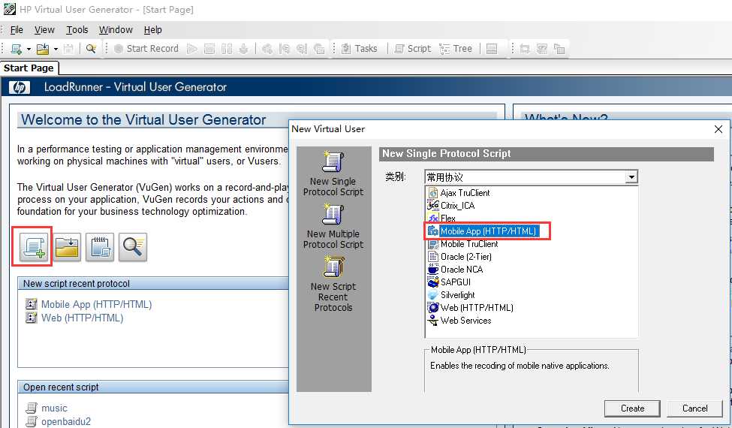This screenshot has width=732, height=428.
Task: Click the output window toolbar icon after Tree
Action: click(492, 49)
